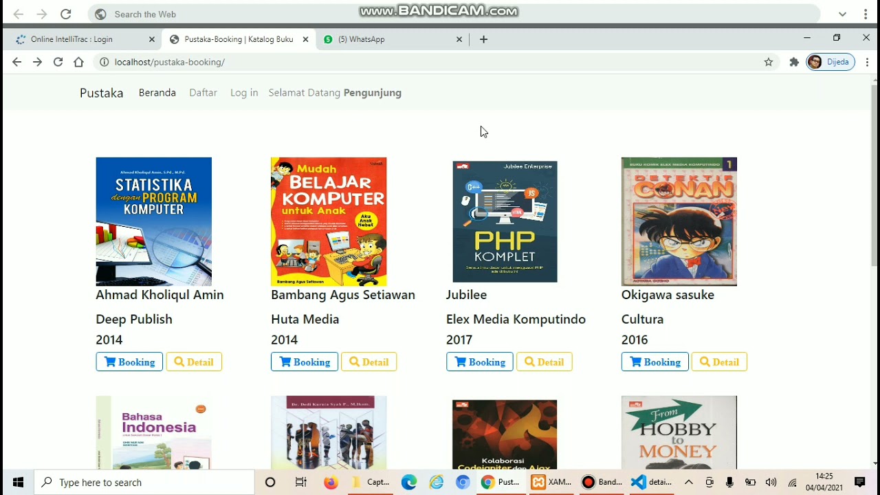Open the Kolaborasi Codeigniter dan Ajax cover
The width and height of the screenshot is (880, 495).
click(x=505, y=434)
